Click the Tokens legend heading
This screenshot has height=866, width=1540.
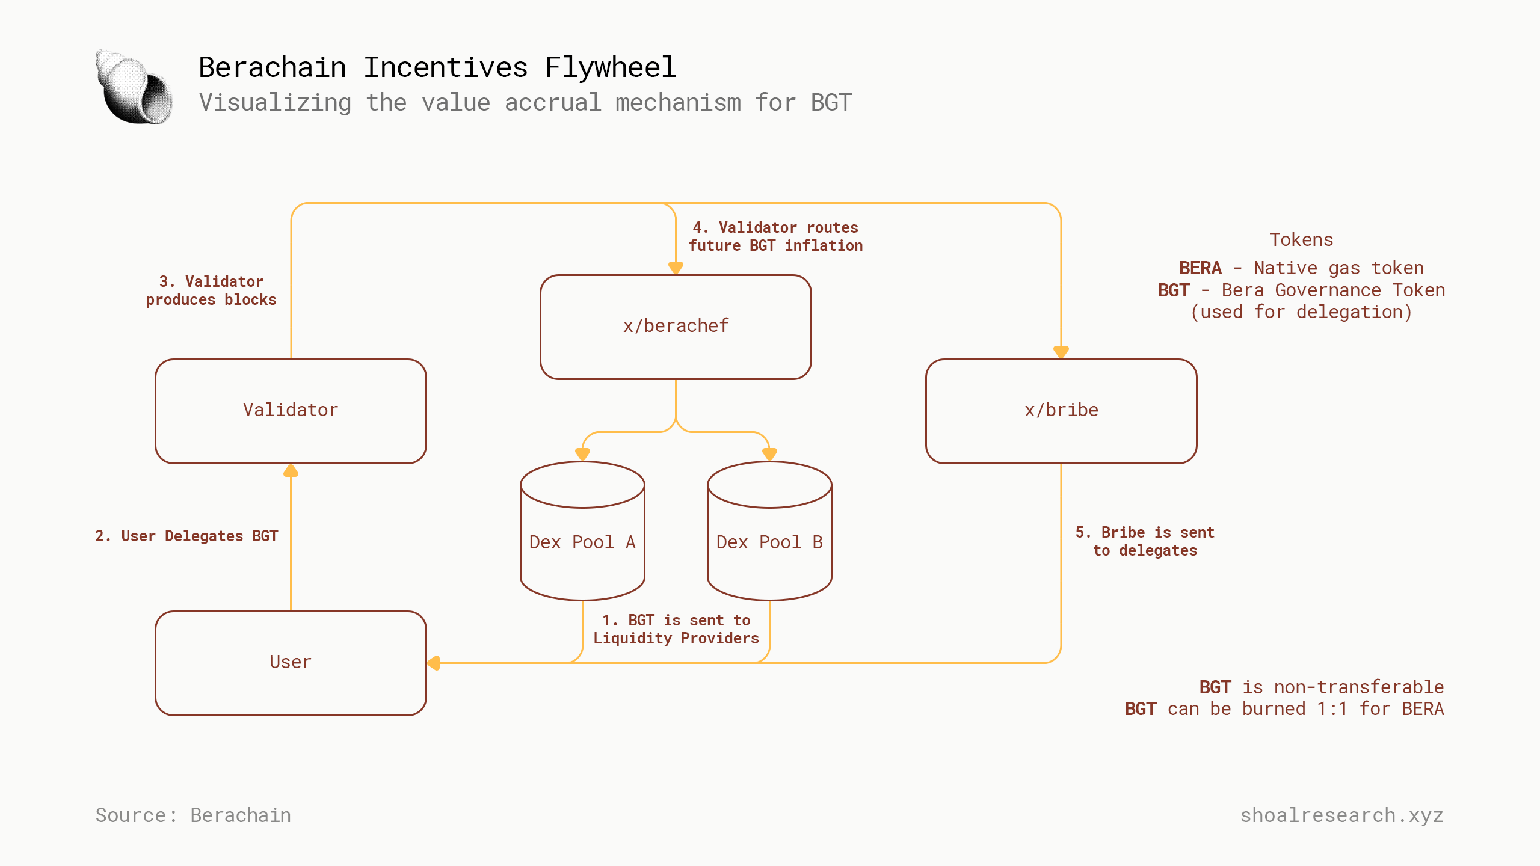[1301, 240]
